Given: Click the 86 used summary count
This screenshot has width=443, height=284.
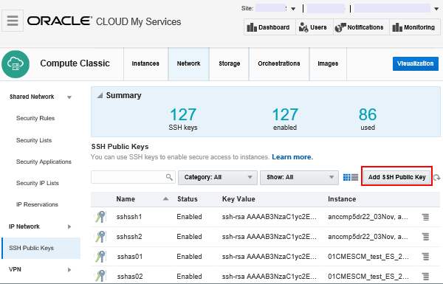Looking at the screenshot, I should 368,114.
